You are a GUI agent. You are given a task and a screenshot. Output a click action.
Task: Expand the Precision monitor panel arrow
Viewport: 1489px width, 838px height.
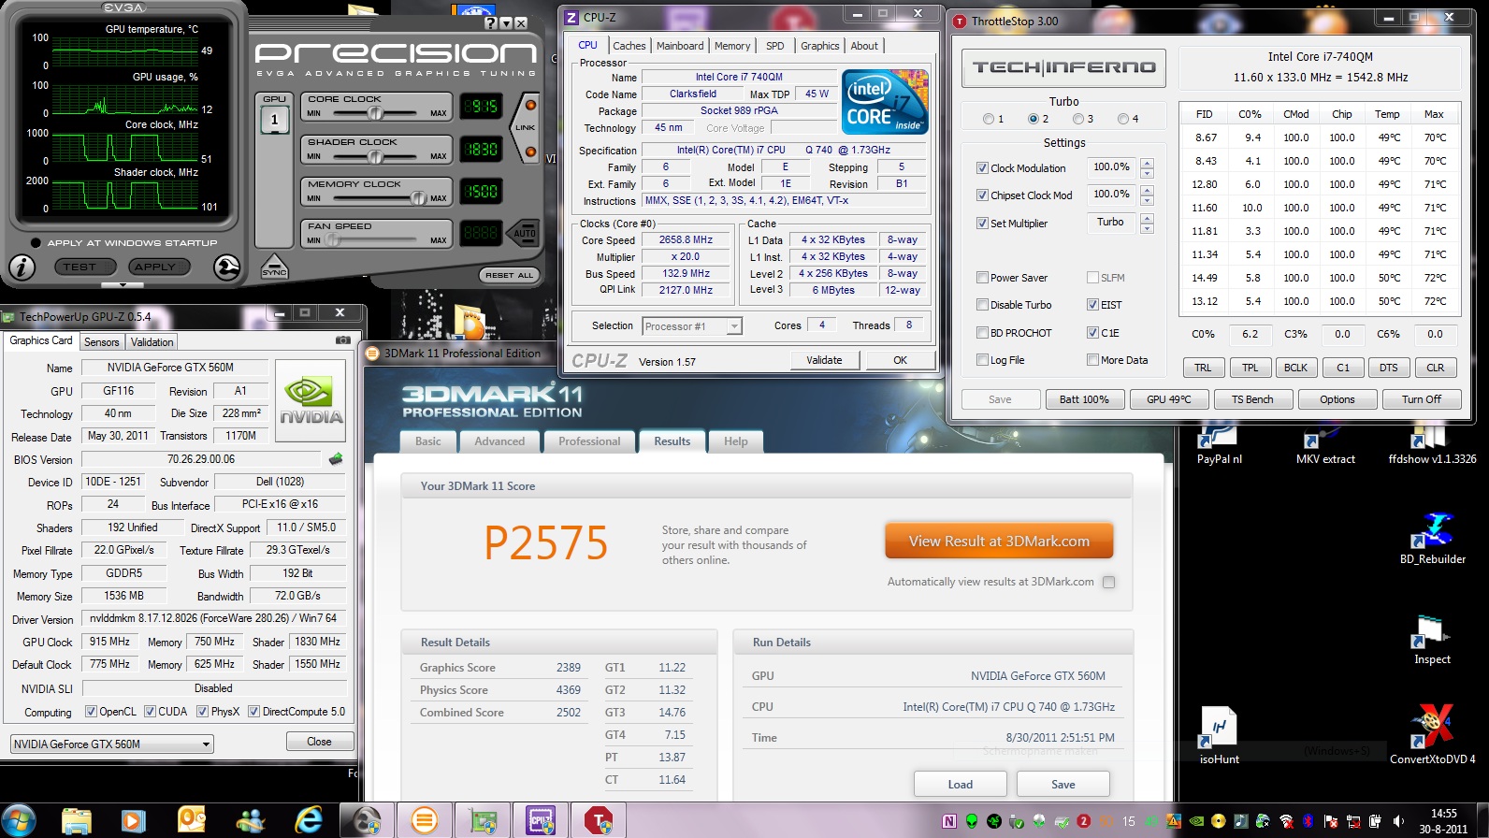coord(123,284)
